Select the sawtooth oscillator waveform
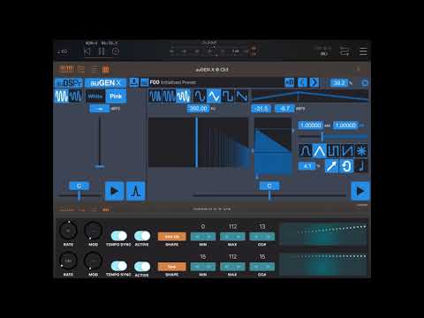The image size is (424, 318). click(x=242, y=96)
